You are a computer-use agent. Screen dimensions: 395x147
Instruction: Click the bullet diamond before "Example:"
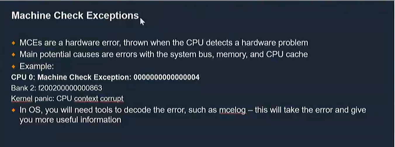click(13, 66)
